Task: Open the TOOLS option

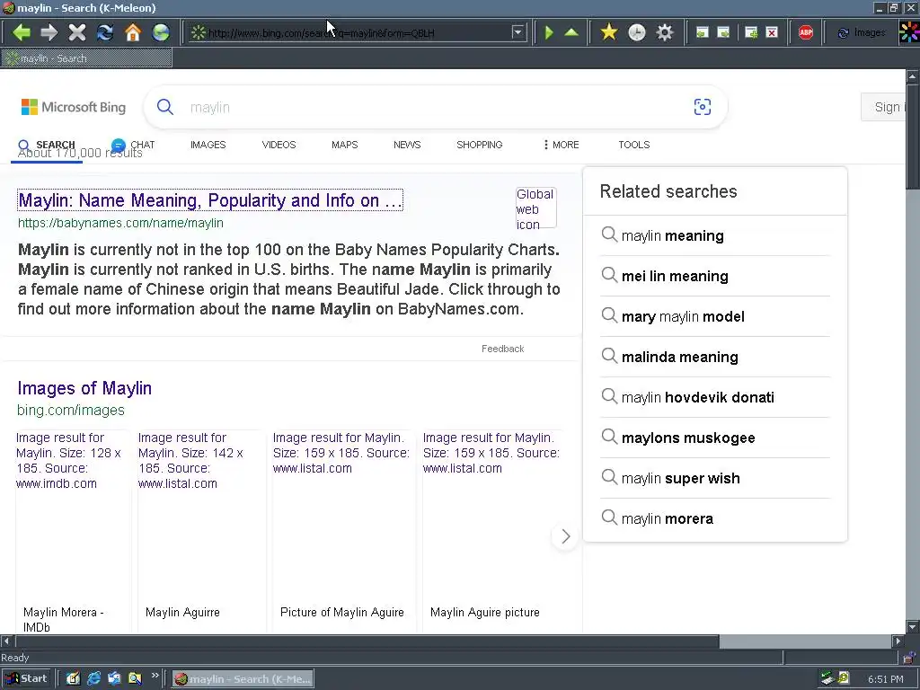Action: (x=633, y=145)
